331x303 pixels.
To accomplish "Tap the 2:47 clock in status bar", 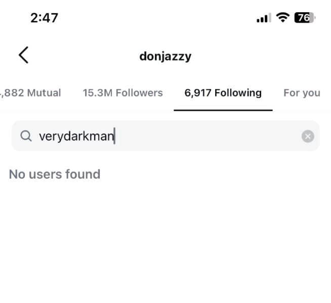I will pos(44,18).
